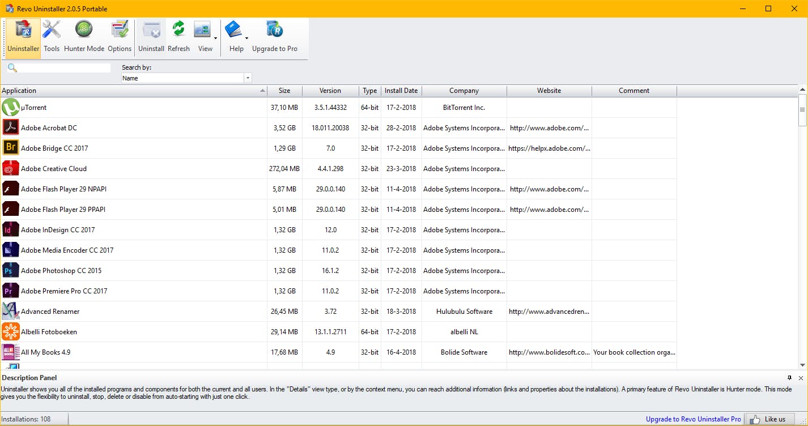Sort list by Version column header
Viewport: 808px width, 426px height.
click(330, 91)
